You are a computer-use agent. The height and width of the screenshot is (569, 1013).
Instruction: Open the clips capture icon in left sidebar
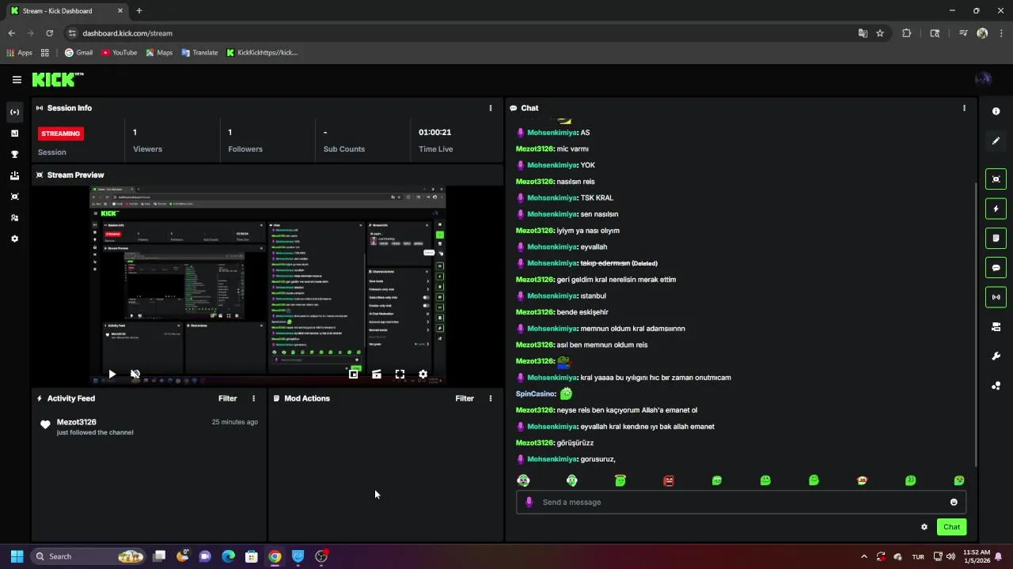tap(14, 197)
